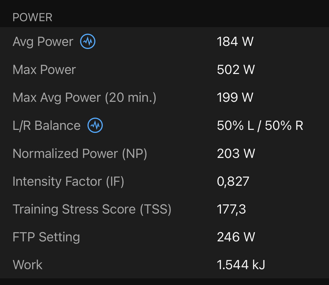Click the 199 W value

235,97
